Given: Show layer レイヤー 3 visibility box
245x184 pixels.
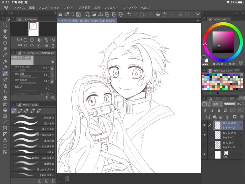Looking at the screenshot, I should point(204,145).
